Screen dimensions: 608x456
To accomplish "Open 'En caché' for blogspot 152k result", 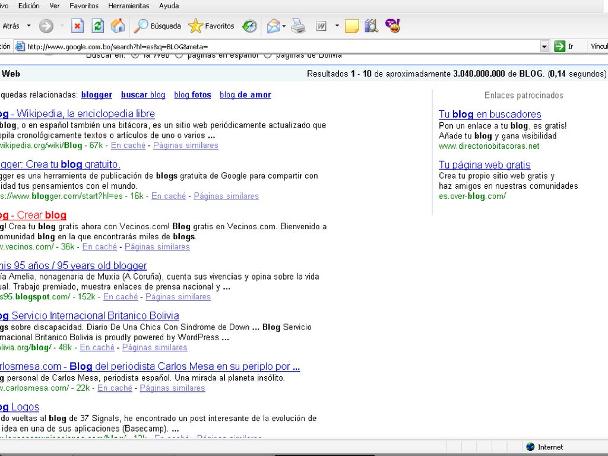I will (x=121, y=297).
